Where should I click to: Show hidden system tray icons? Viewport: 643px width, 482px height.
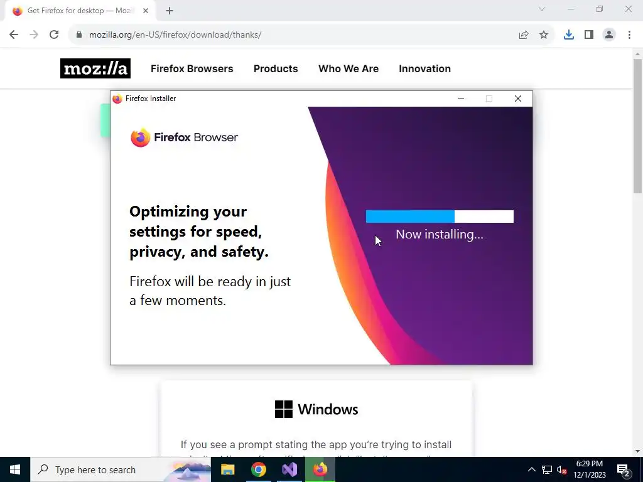pos(531,469)
